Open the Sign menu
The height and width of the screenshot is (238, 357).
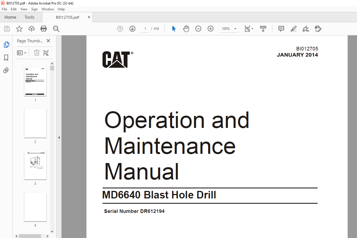(34, 9)
